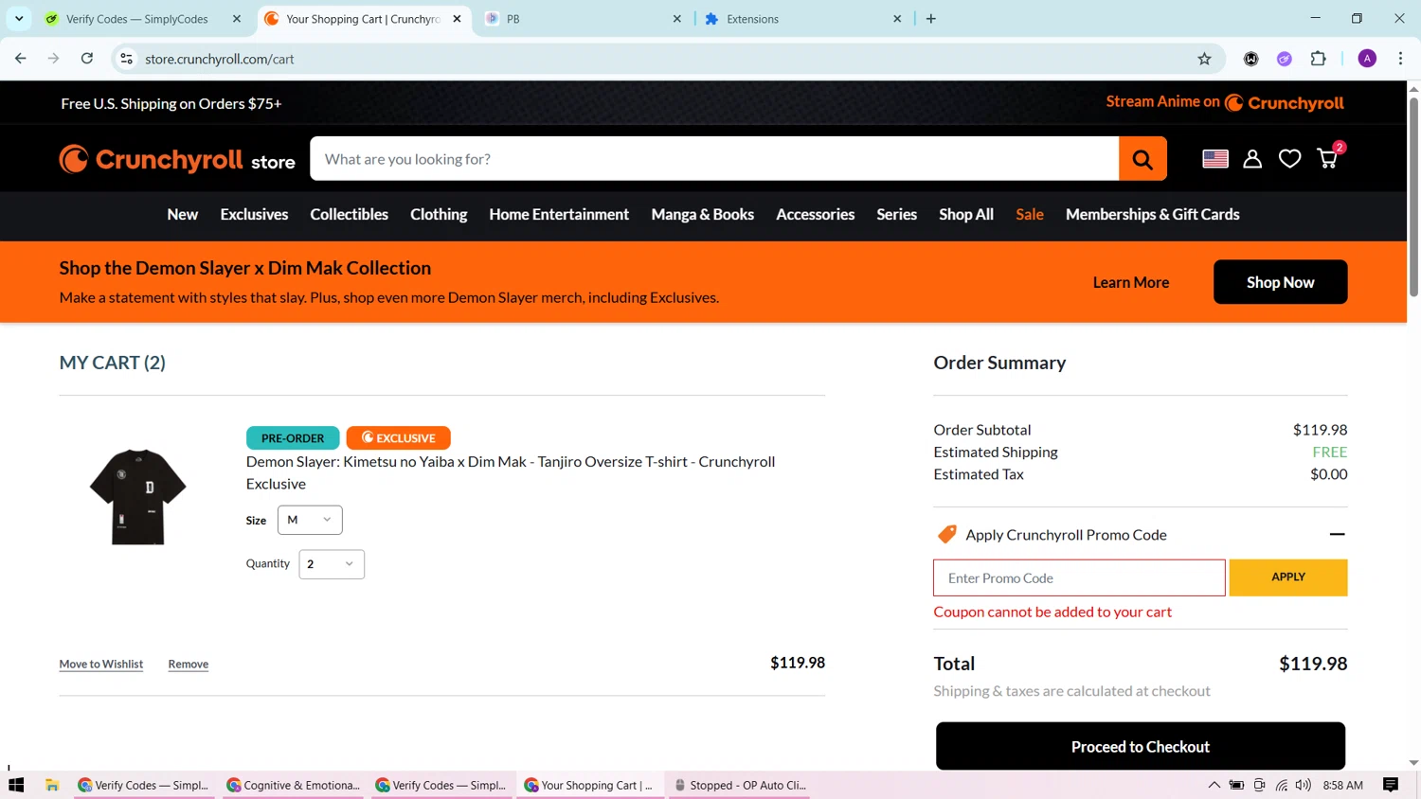
Task: Show hidden system tray icons
Action: coord(1214,785)
